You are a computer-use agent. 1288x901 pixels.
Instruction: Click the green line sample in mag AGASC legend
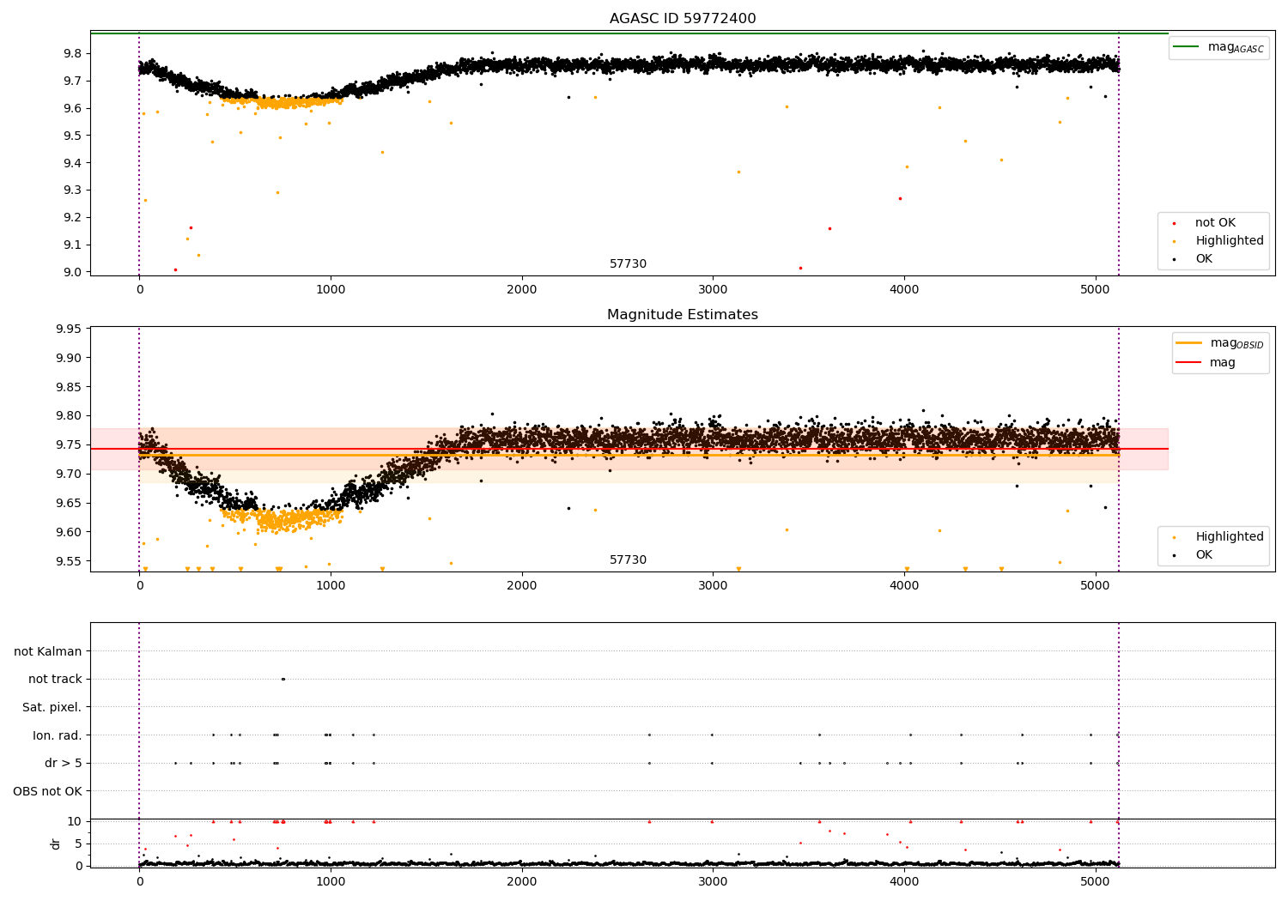1188,47
